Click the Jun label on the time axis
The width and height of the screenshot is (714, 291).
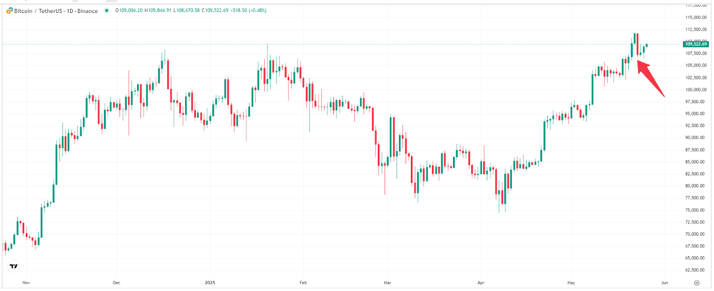click(x=664, y=283)
